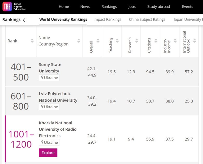
Task: Click location pin in Lviv Polytechnic row
Action: click(42, 107)
